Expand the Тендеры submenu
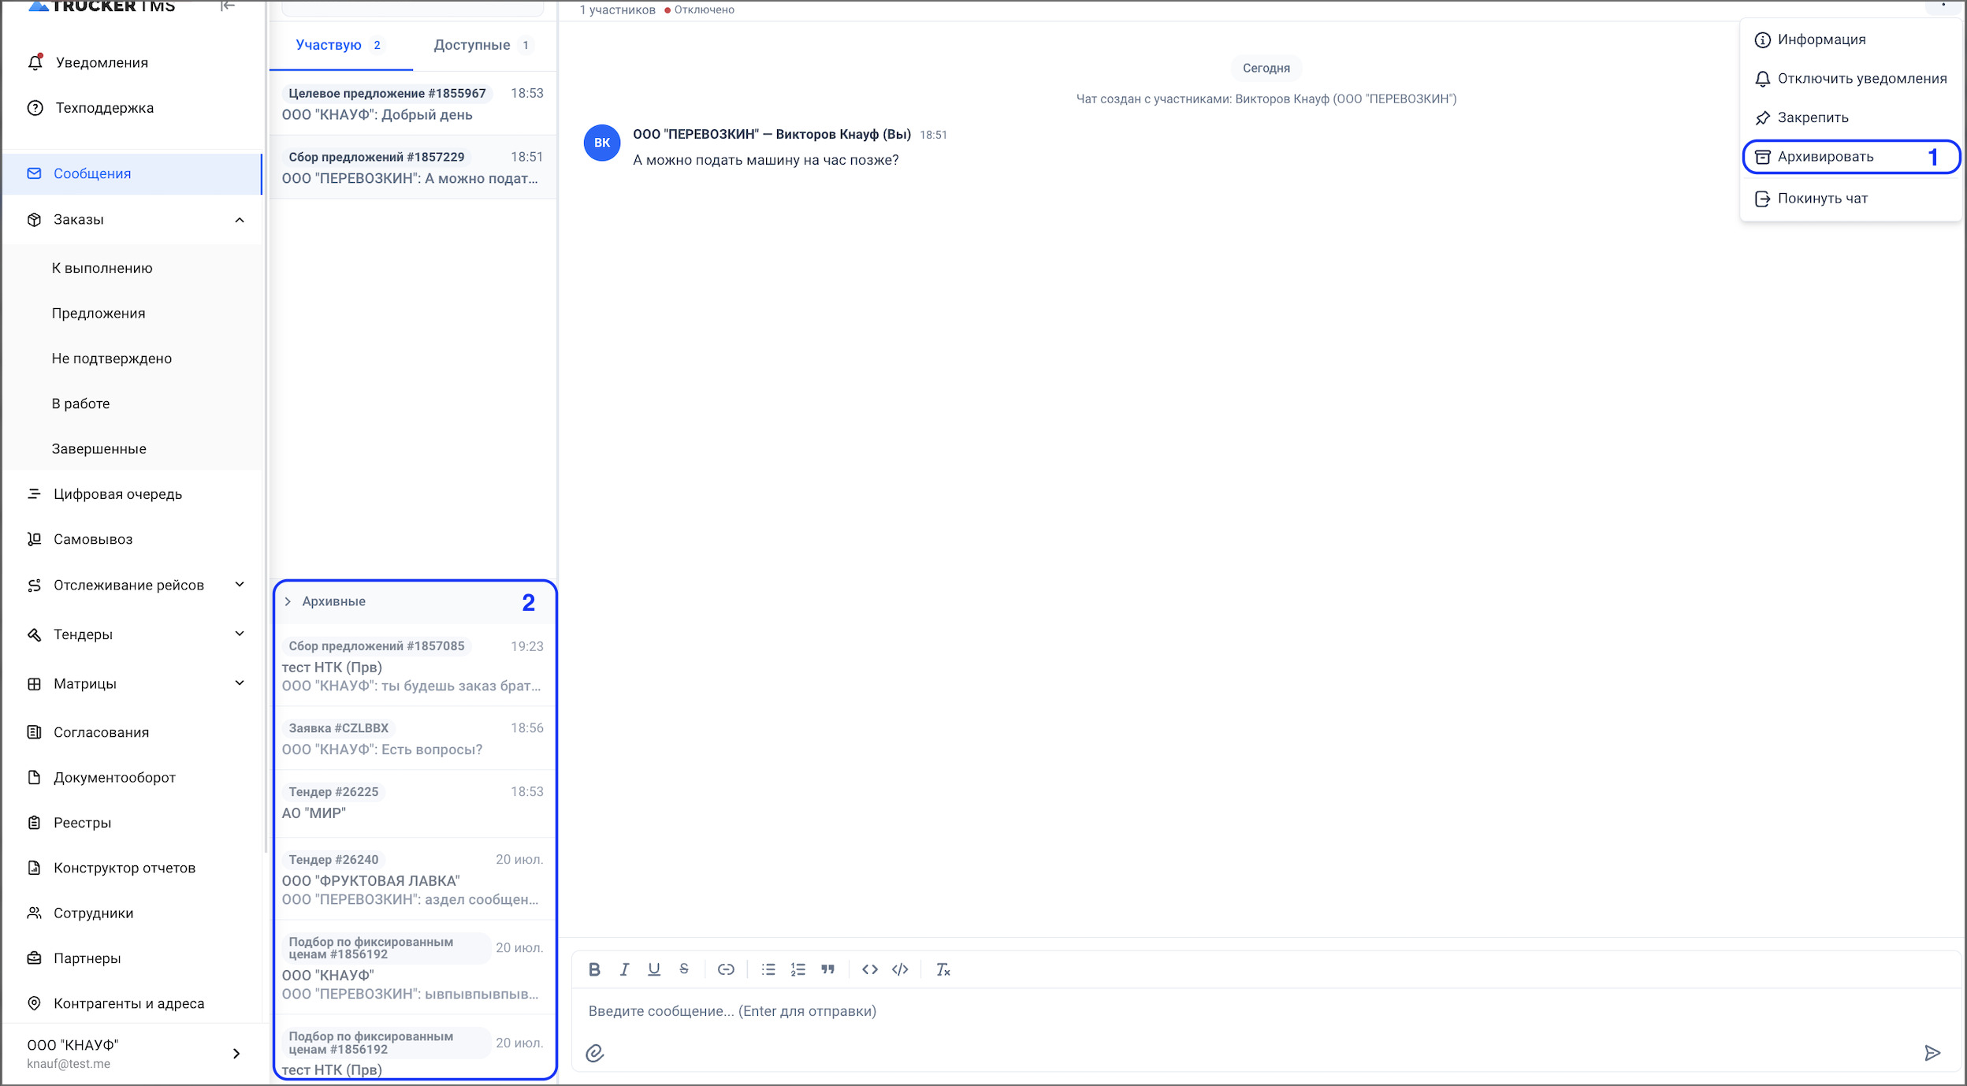 240,634
